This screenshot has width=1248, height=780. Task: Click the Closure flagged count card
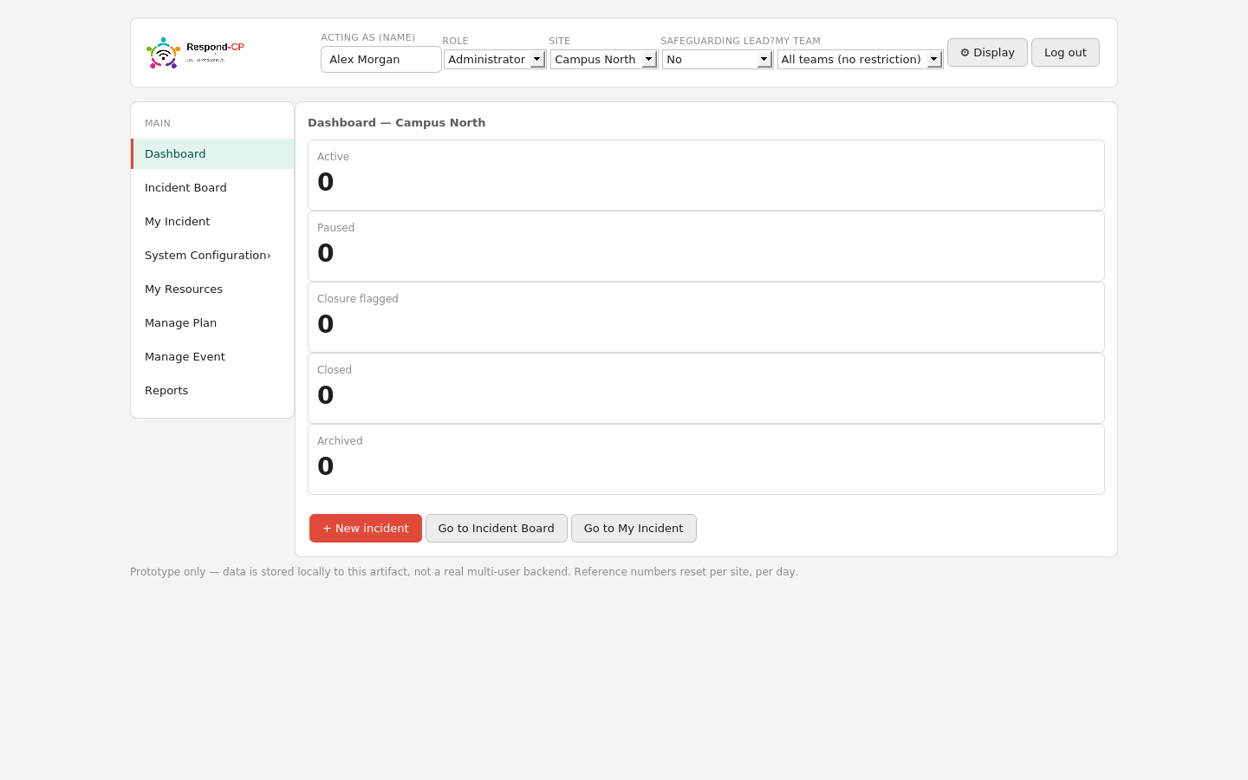(706, 317)
